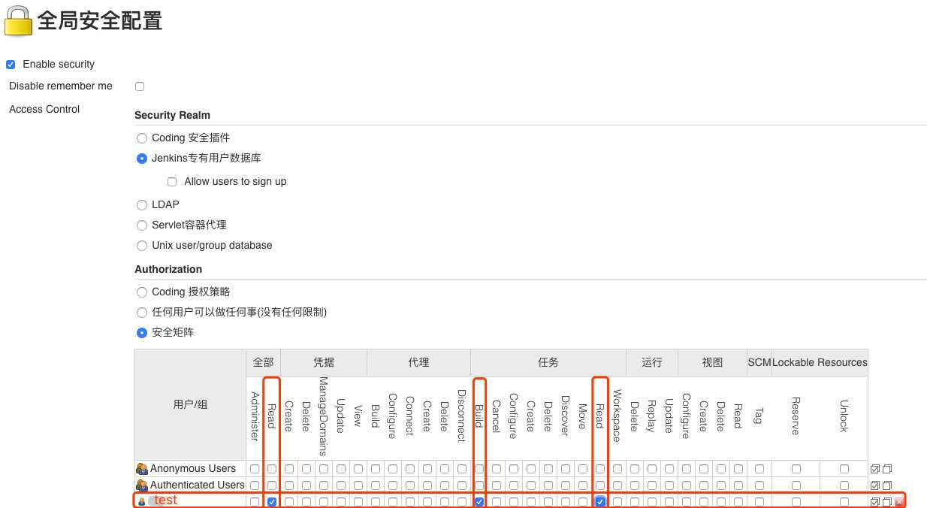Click the test user name label
The height and width of the screenshot is (508, 927).
166,500
